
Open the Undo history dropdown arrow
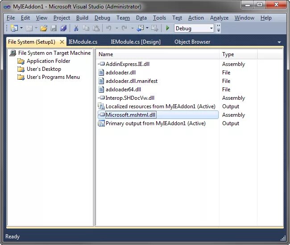tap(117, 28)
